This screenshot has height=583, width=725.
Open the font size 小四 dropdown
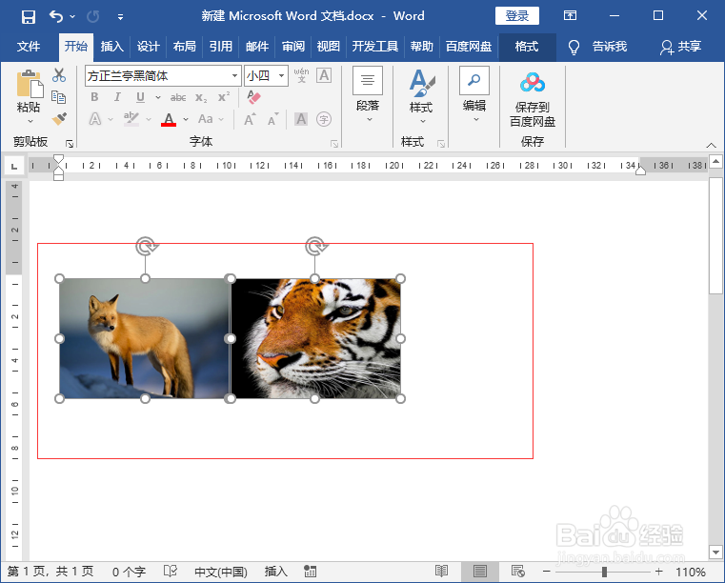coord(281,76)
